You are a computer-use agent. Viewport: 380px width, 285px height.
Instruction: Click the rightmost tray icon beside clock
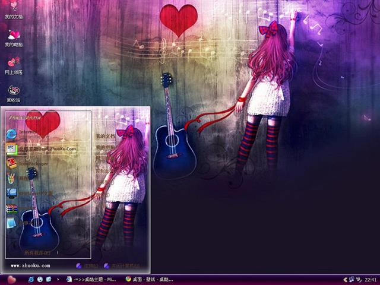(359, 280)
